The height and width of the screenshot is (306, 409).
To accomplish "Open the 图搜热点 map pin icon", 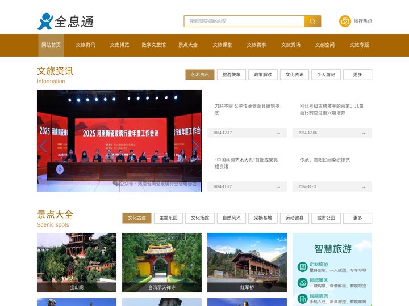I will click(345, 21).
